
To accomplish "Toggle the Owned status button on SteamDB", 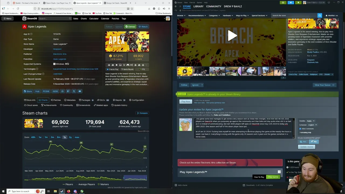I will coord(130,26).
